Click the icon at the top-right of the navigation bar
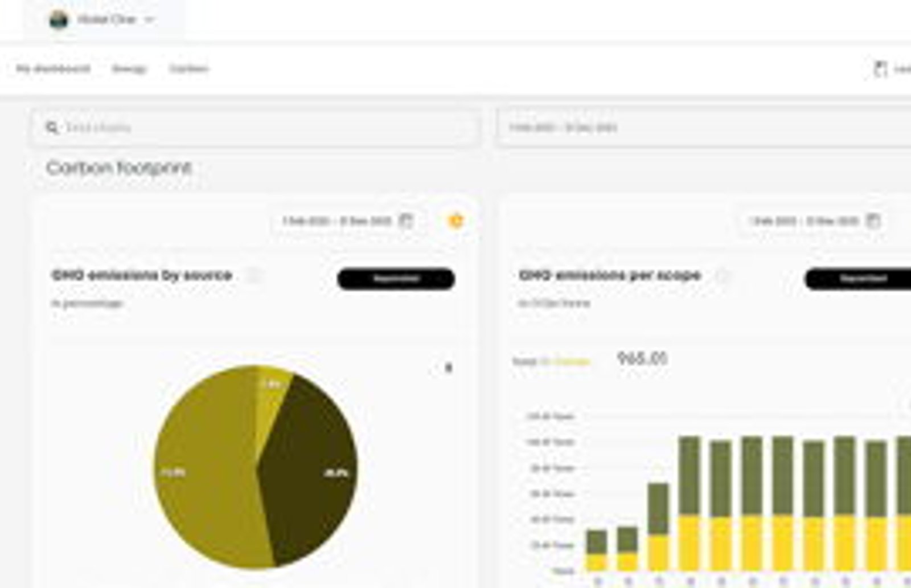 tap(880, 69)
